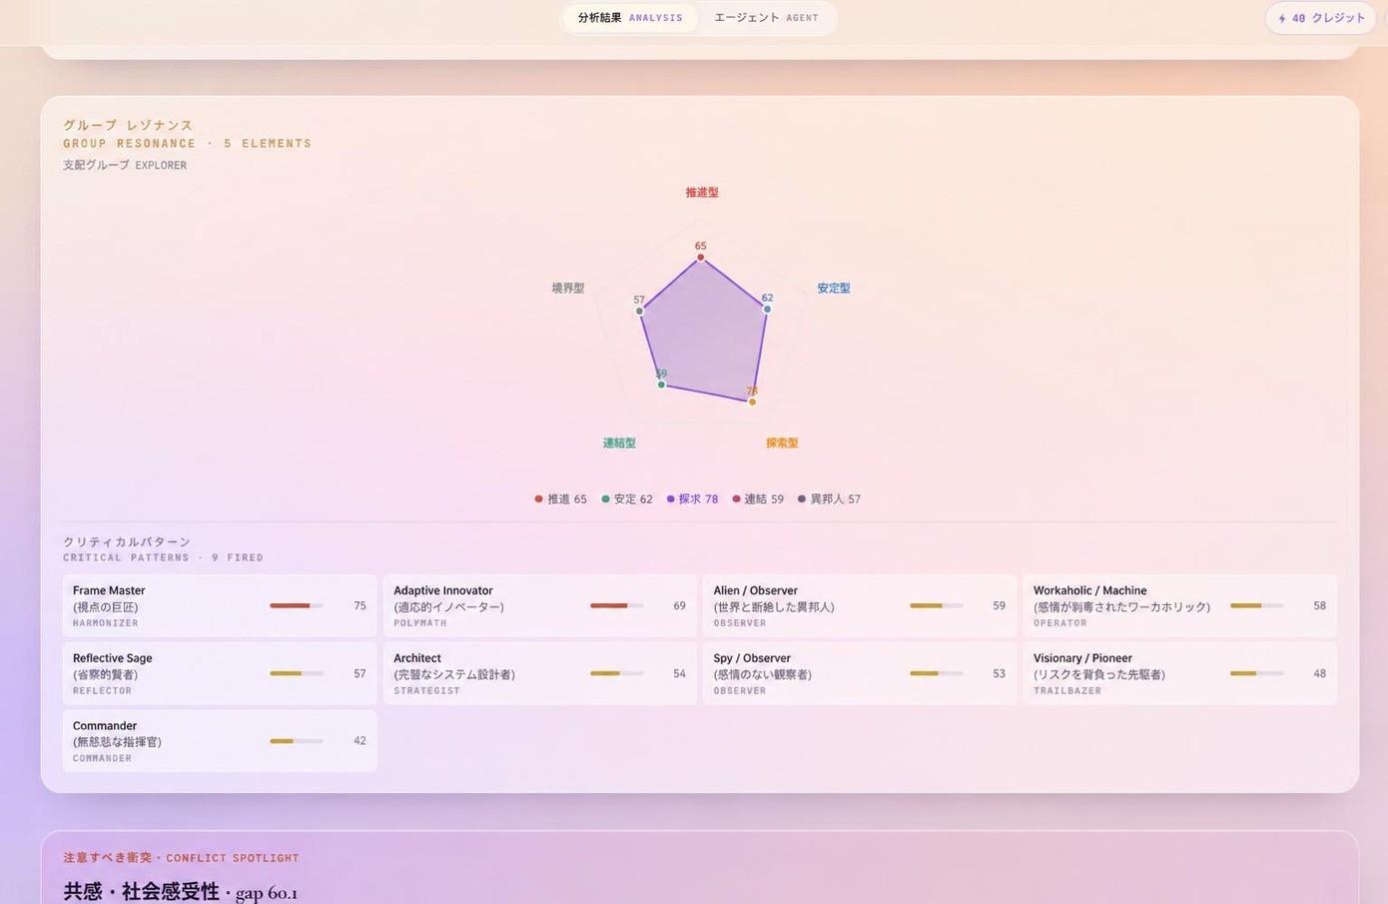Open the Workaholic / Machine pattern title
Screen dimensions: 1388x904
(1089, 591)
